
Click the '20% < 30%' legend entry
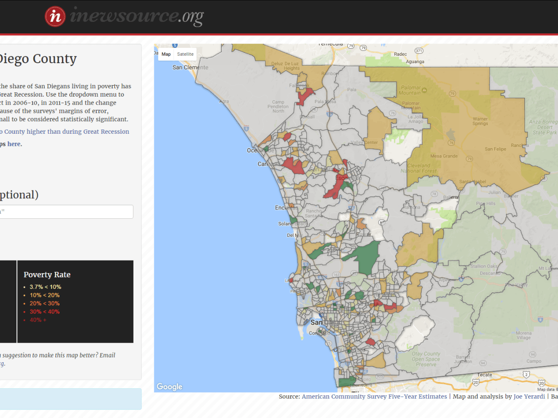click(45, 303)
